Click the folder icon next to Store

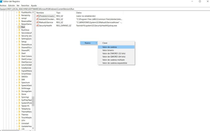(x=19, y=94)
